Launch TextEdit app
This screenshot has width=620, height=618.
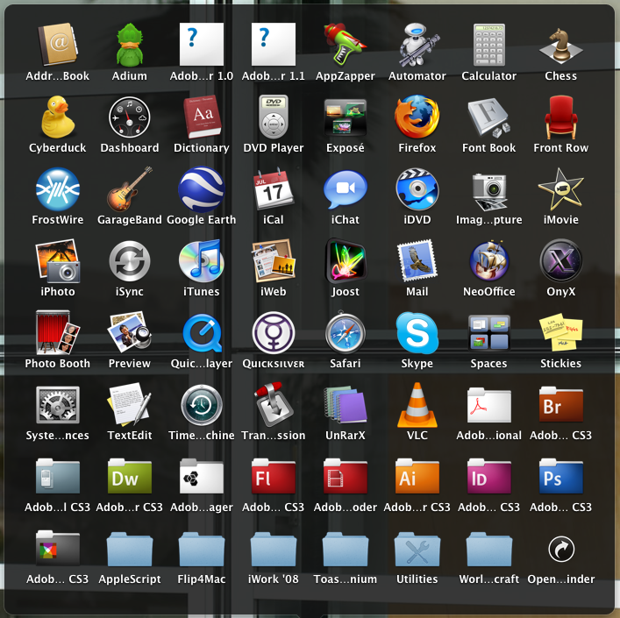[129, 404]
